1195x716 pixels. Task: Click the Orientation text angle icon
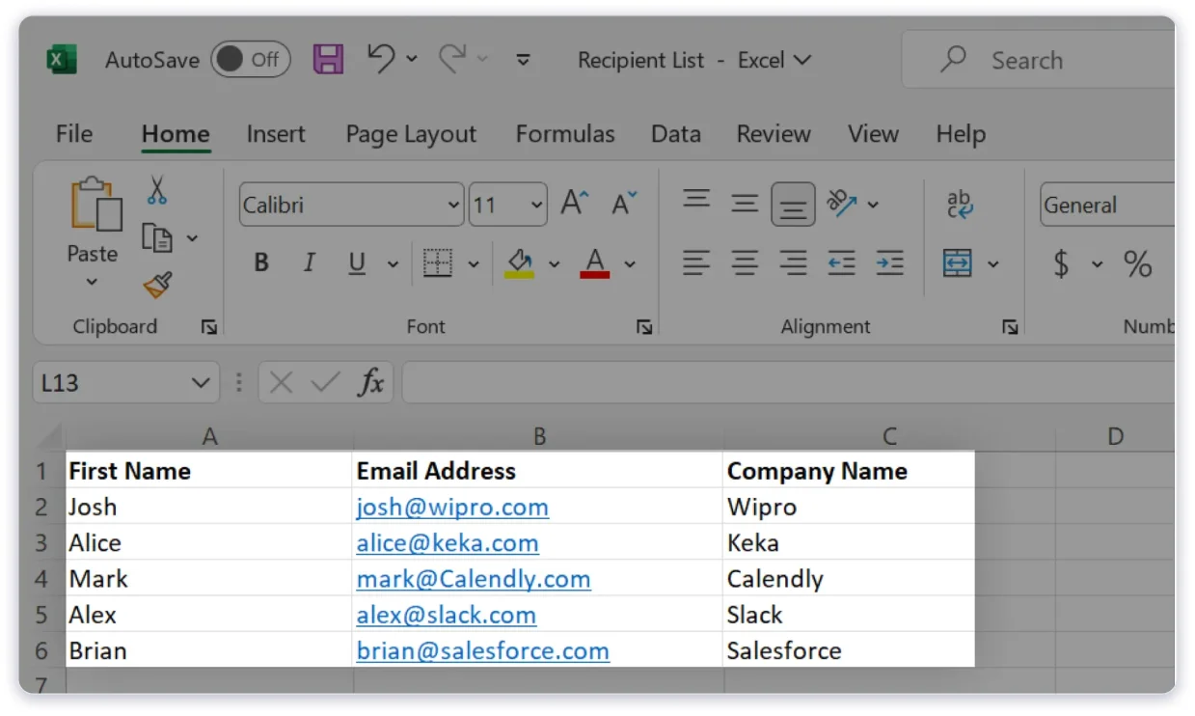842,204
